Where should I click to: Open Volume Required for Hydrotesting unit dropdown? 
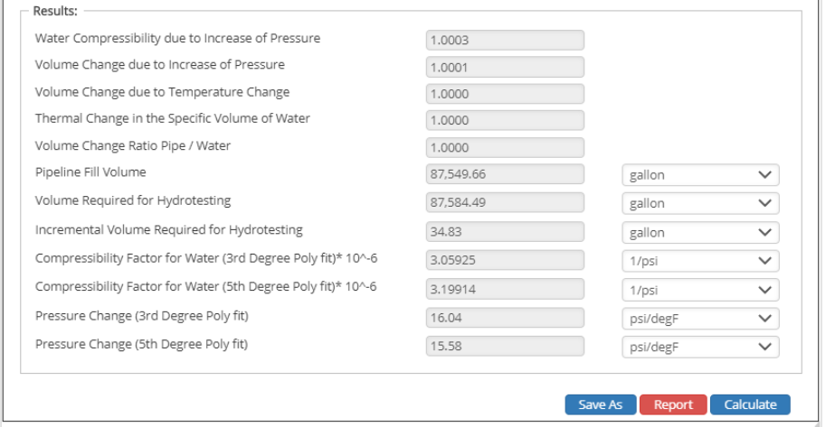[700, 203]
